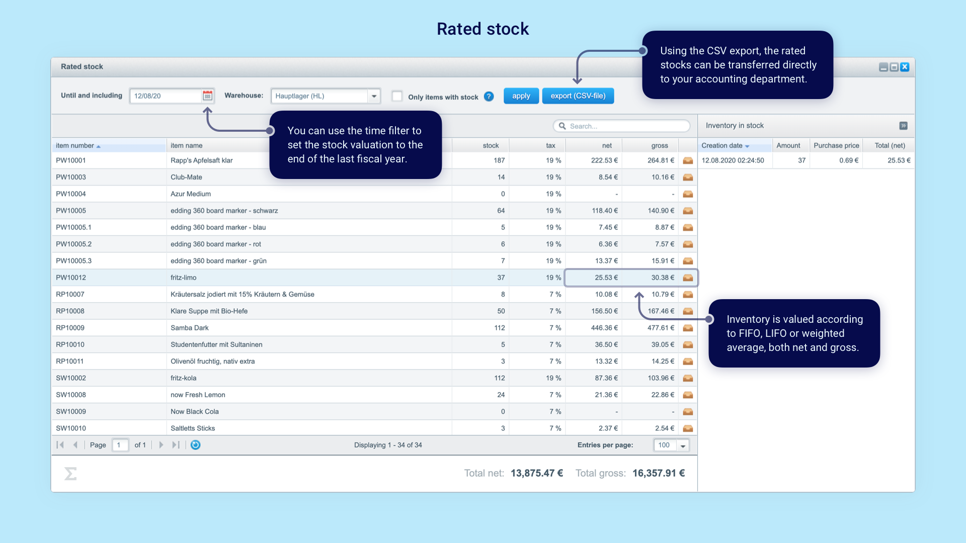Sort by Amount column header
The height and width of the screenshot is (543, 966).
(791, 146)
